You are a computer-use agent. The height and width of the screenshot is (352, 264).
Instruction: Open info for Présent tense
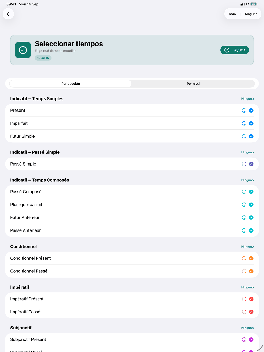pyautogui.click(x=244, y=110)
